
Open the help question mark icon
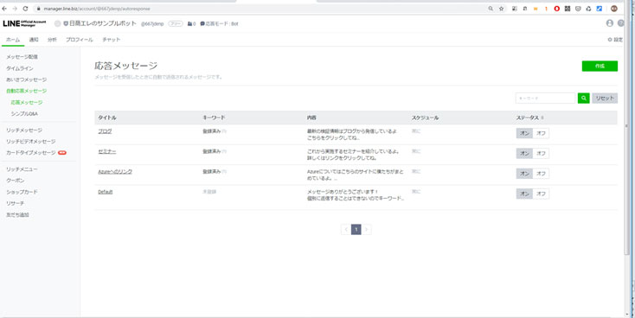click(621, 23)
